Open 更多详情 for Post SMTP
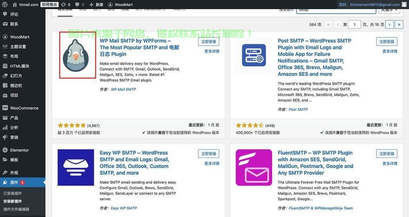 [x=390, y=51]
